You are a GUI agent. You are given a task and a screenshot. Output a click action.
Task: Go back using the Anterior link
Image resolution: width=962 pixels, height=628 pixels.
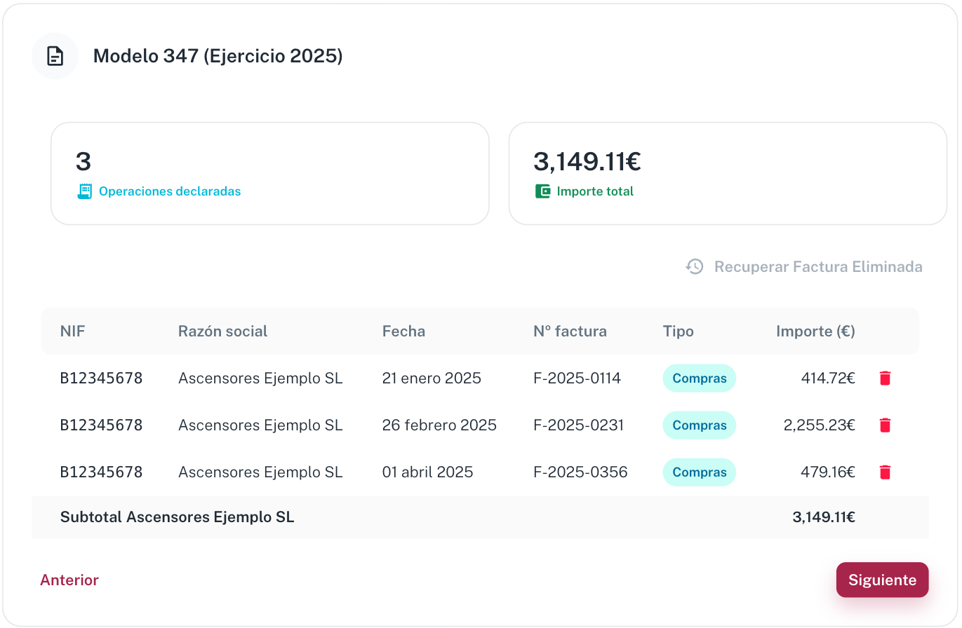tap(69, 580)
